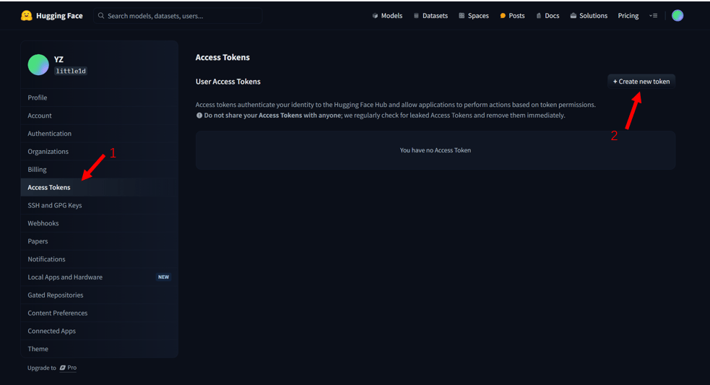Expand the more options menu beside Pricing
This screenshot has height=385, width=710.
tap(653, 15)
